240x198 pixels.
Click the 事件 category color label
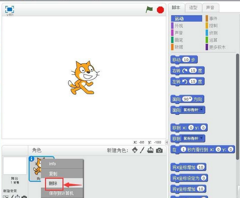point(207,18)
